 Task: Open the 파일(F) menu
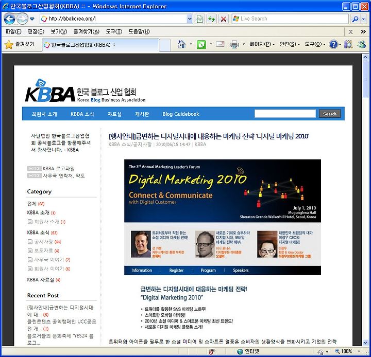13,32
